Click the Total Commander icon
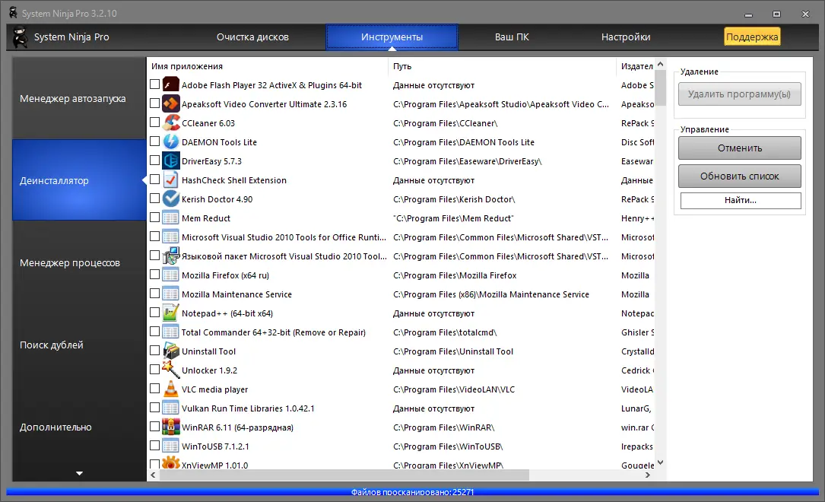The image size is (825, 502). 170,332
